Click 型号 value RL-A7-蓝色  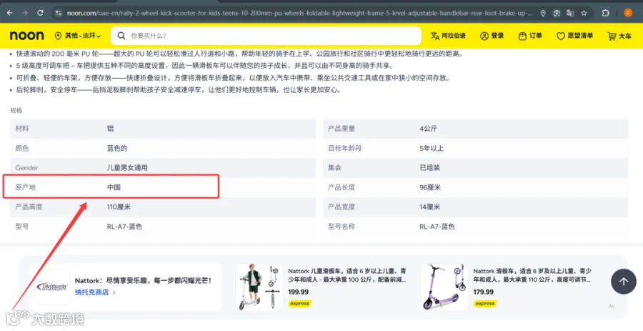pyautogui.click(x=124, y=227)
